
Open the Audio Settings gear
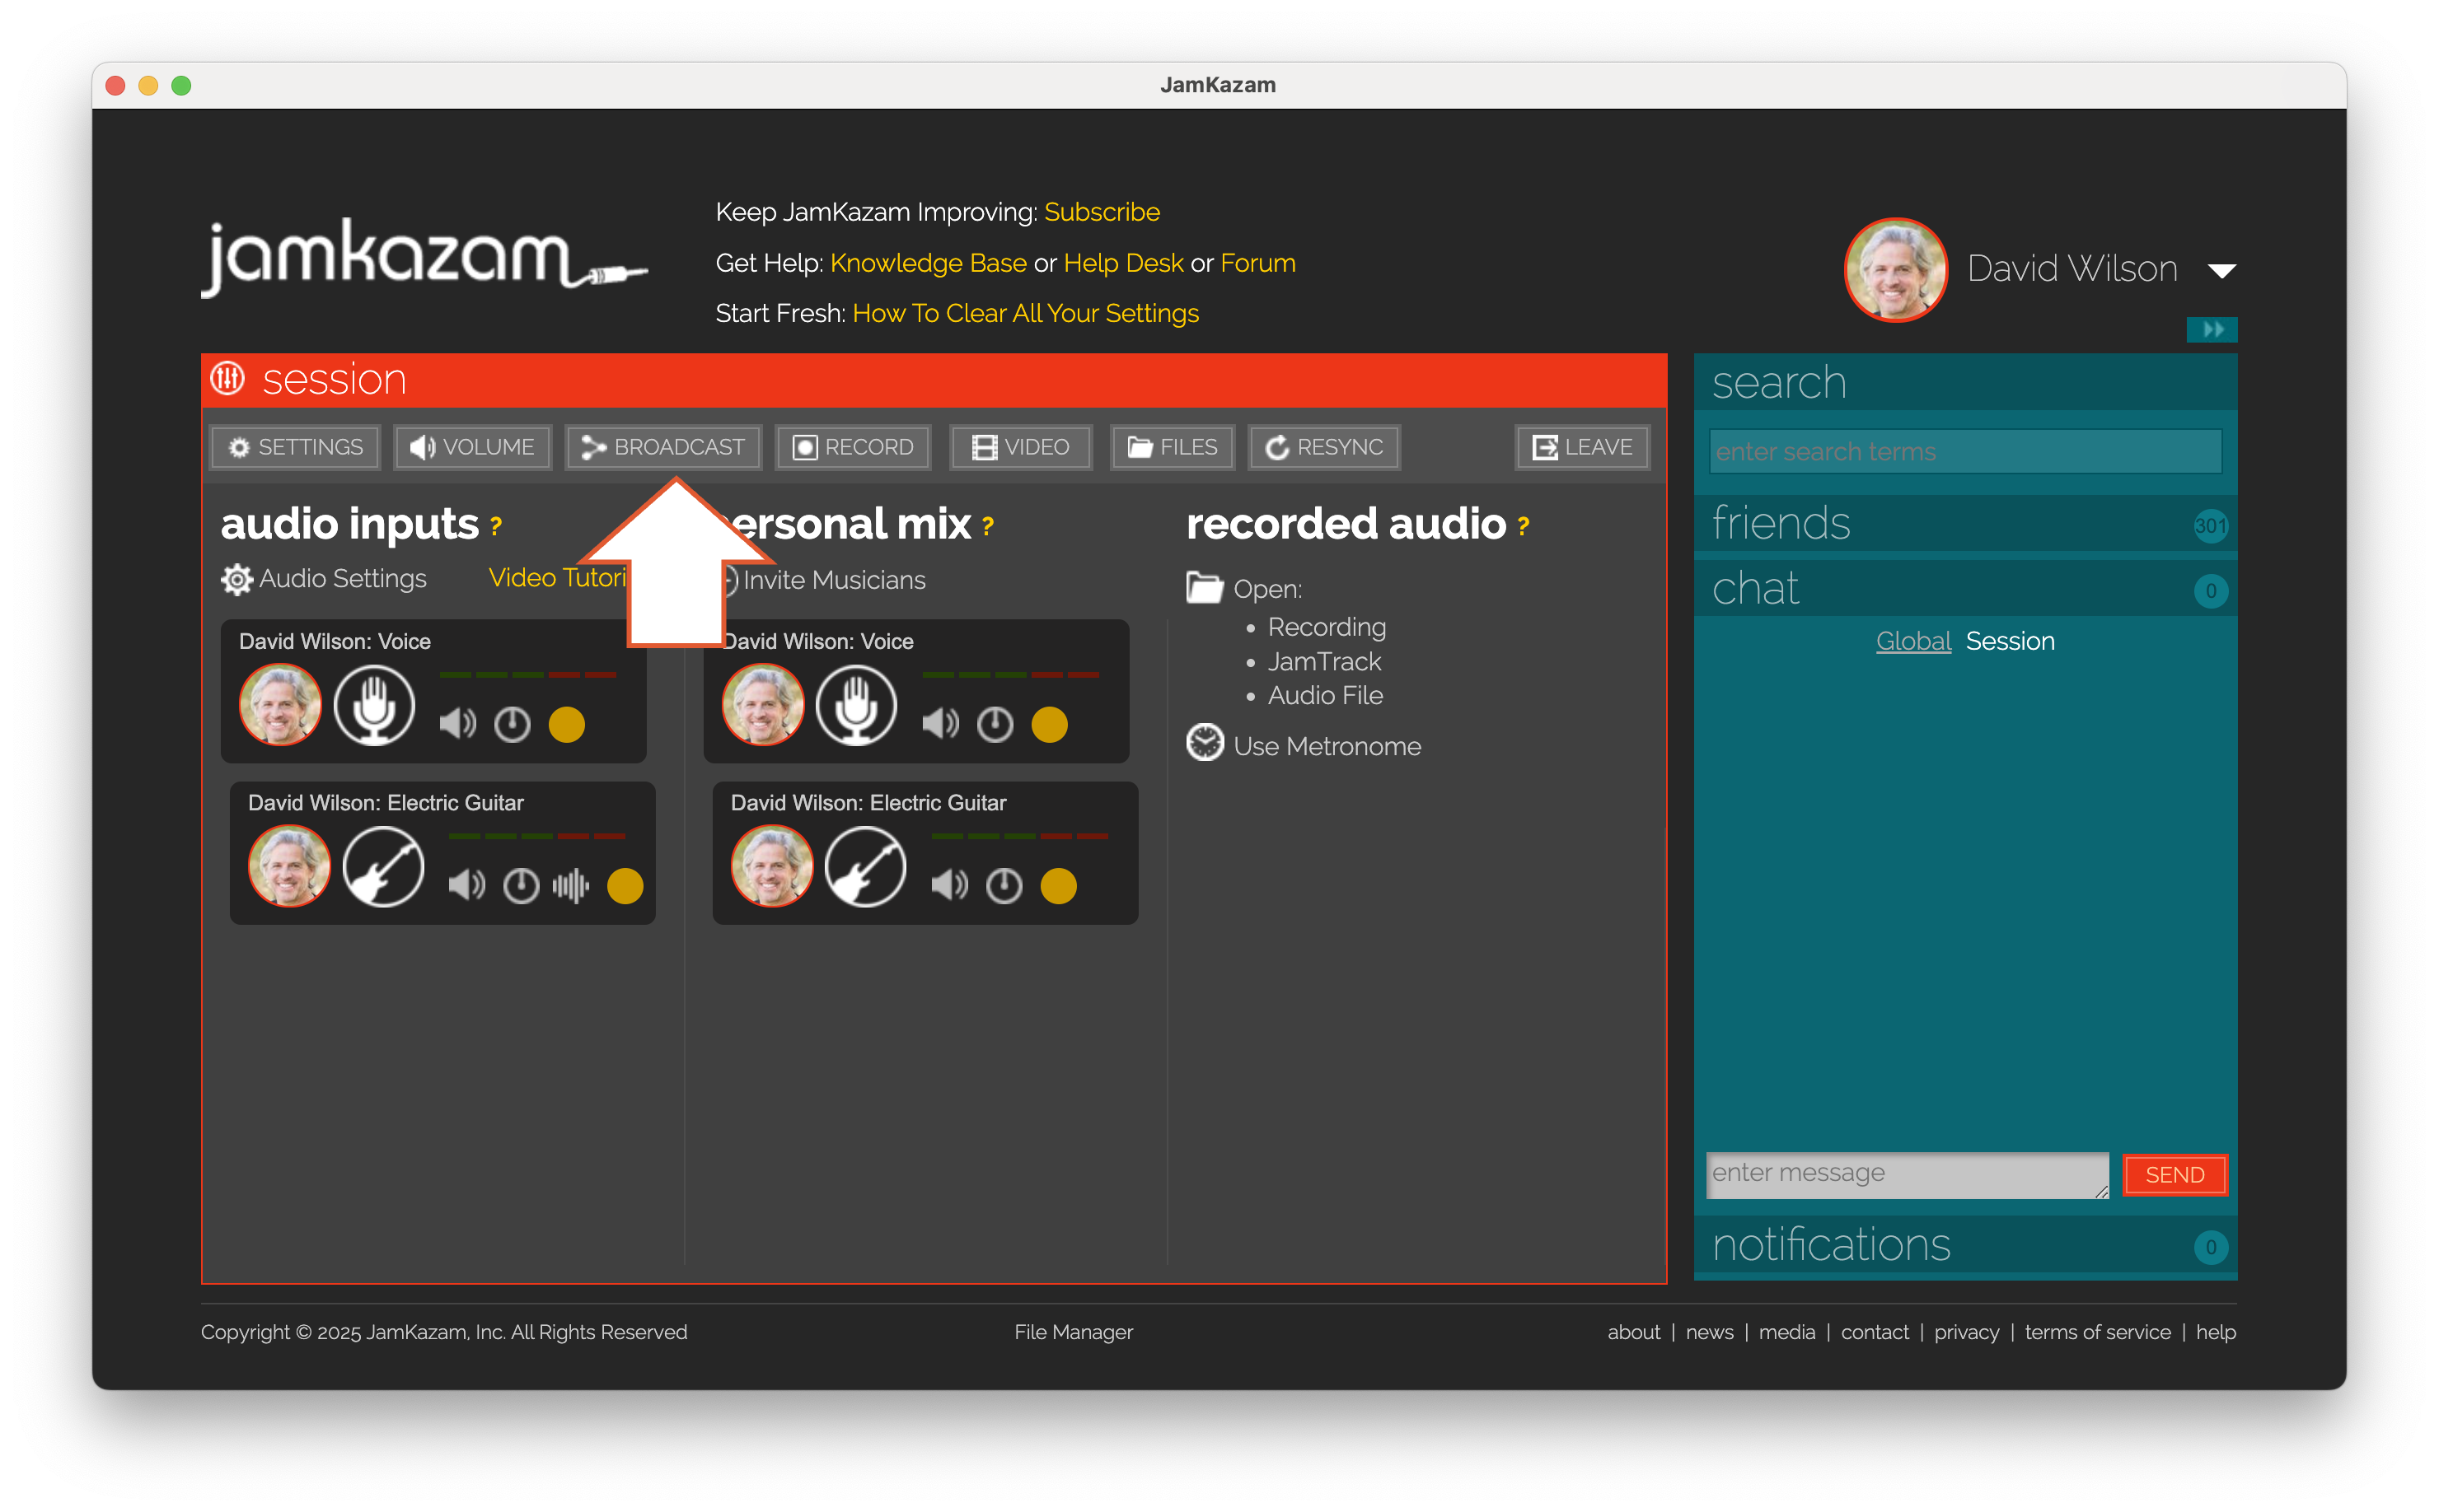pyautogui.click(x=236, y=579)
